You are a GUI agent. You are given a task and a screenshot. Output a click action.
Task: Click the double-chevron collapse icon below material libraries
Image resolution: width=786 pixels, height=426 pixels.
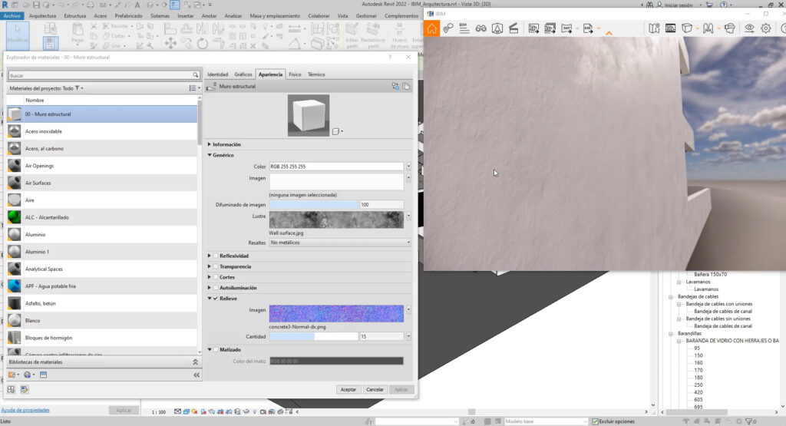point(196,375)
